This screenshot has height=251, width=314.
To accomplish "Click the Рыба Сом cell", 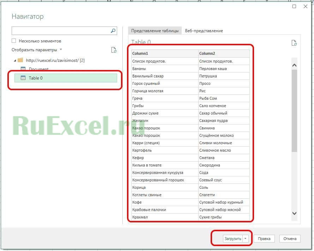I will 224,98.
